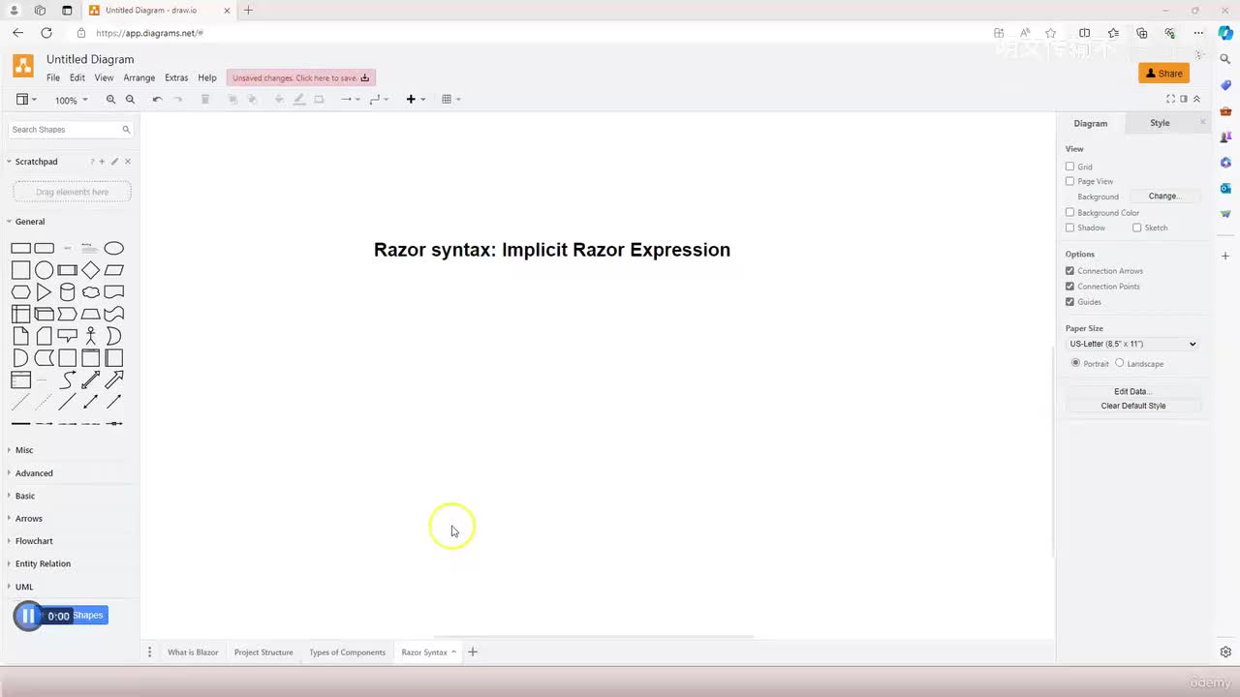Open the 100% zoom level dropdown
This screenshot has height=697, width=1240.
coord(71,100)
